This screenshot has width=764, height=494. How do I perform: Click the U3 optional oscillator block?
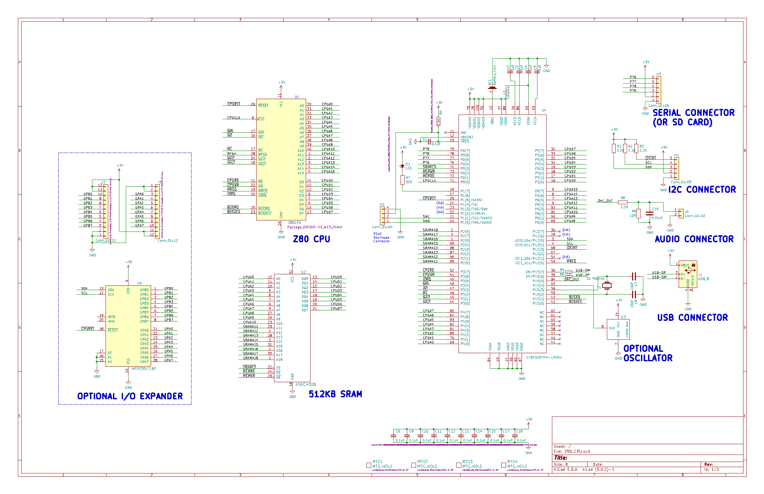[x=618, y=329]
